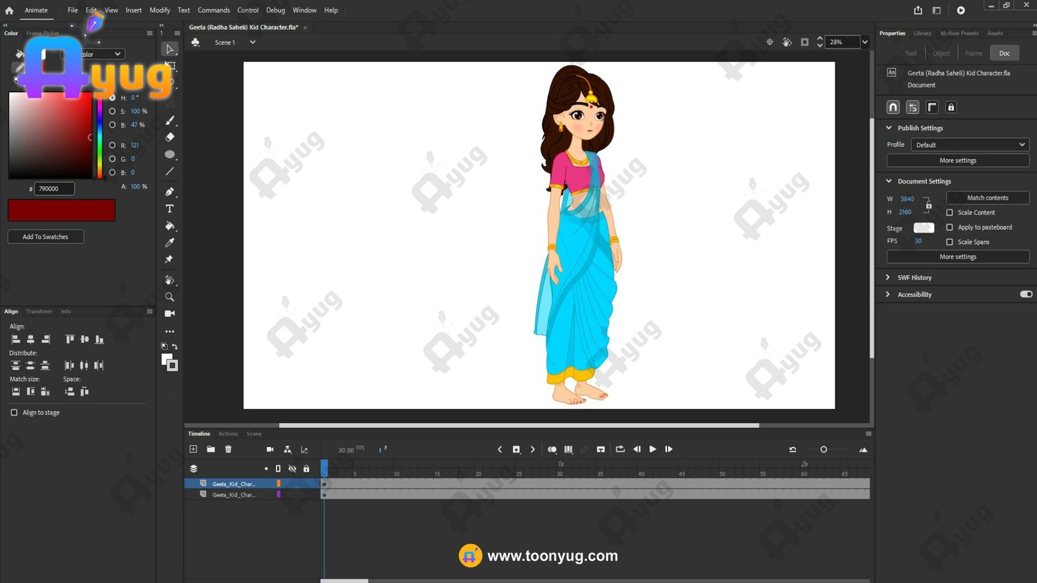Swap stroke and fill colors

pos(174,347)
